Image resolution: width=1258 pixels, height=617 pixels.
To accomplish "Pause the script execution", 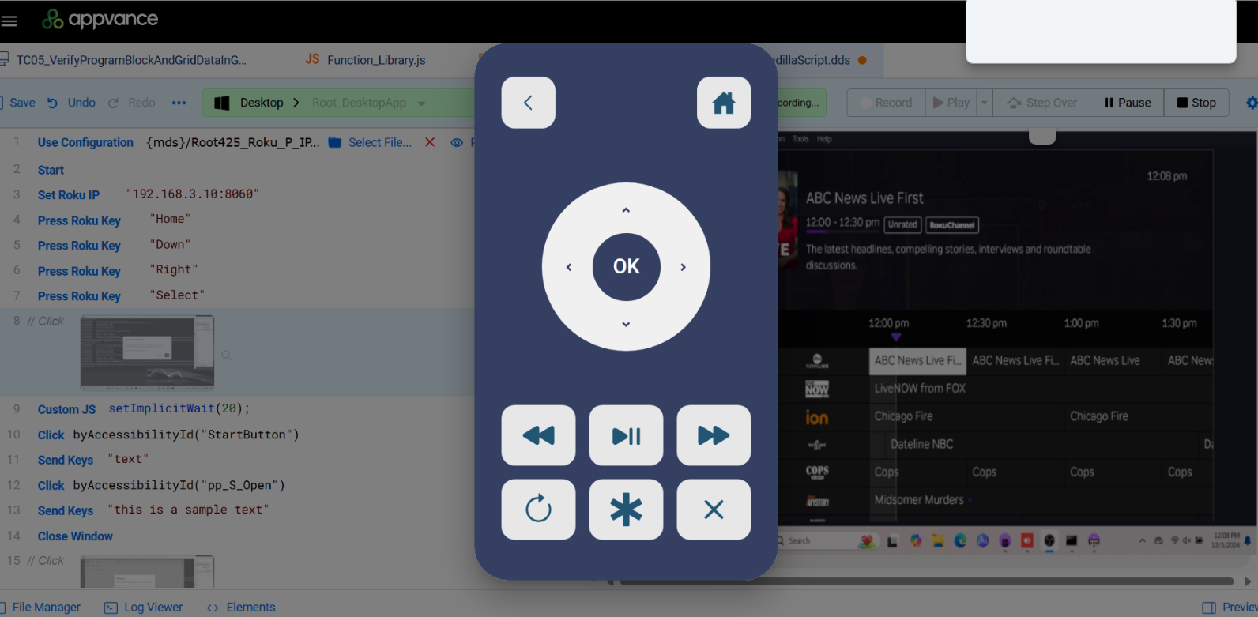I will point(1127,103).
